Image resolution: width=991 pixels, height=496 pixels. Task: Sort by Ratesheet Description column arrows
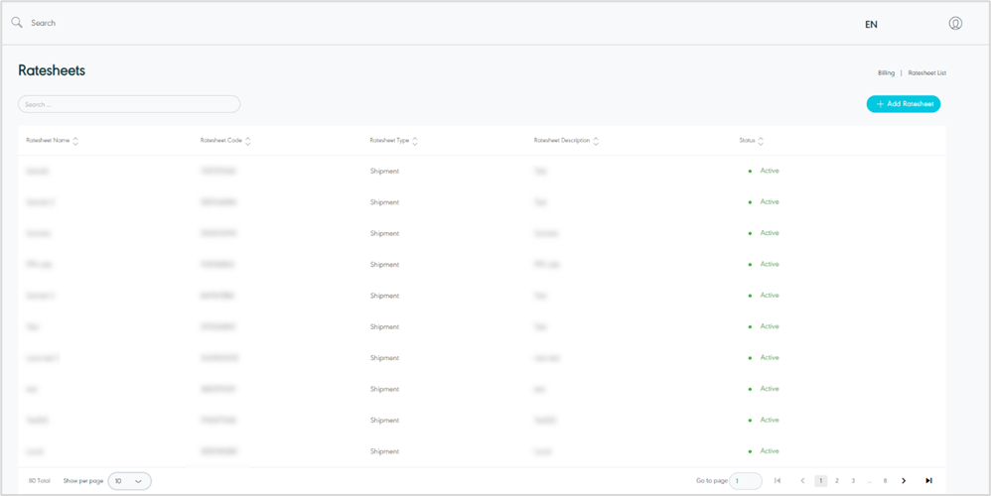tap(596, 141)
